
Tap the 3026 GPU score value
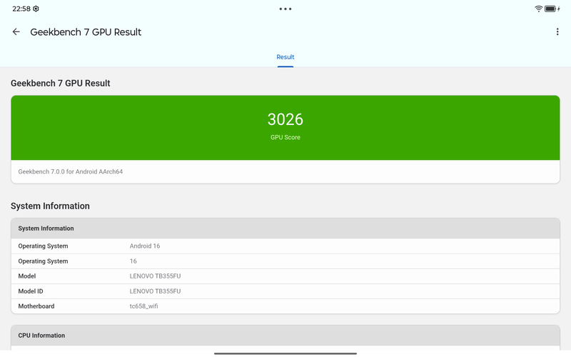pos(285,119)
